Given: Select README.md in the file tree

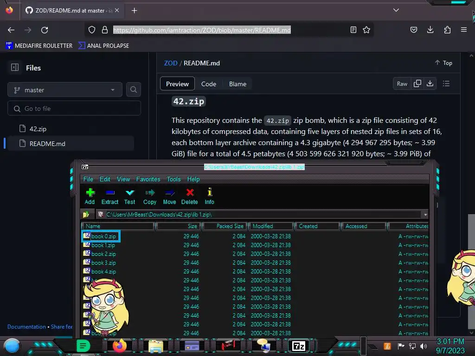Looking at the screenshot, I should [70, 144].
